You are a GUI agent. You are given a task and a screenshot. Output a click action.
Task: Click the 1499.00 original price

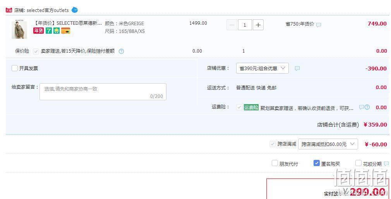(x=198, y=23)
